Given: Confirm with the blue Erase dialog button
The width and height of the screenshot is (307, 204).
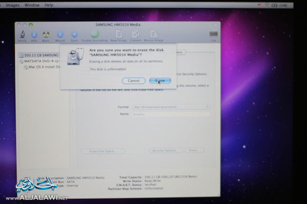Looking at the screenshot, I should [160, 81].
